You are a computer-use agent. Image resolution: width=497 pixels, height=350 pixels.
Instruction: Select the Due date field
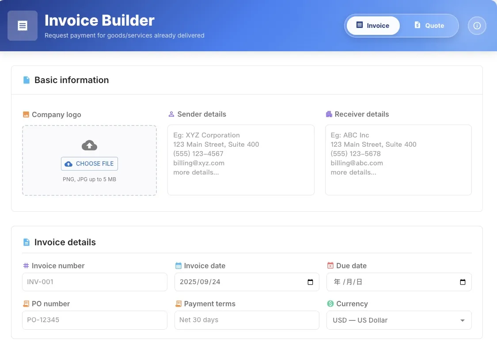tap(389, 282)
